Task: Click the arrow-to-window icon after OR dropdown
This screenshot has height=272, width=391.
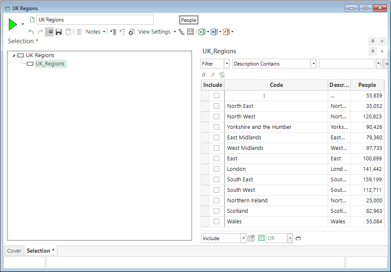Action: tap(298, 238)
